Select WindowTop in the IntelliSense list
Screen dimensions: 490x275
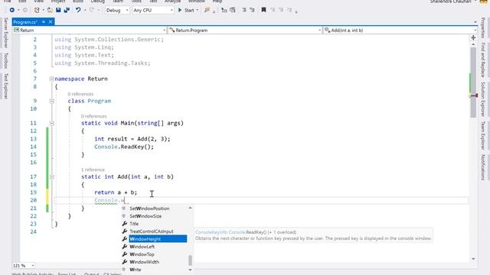[x=142, y=254]
